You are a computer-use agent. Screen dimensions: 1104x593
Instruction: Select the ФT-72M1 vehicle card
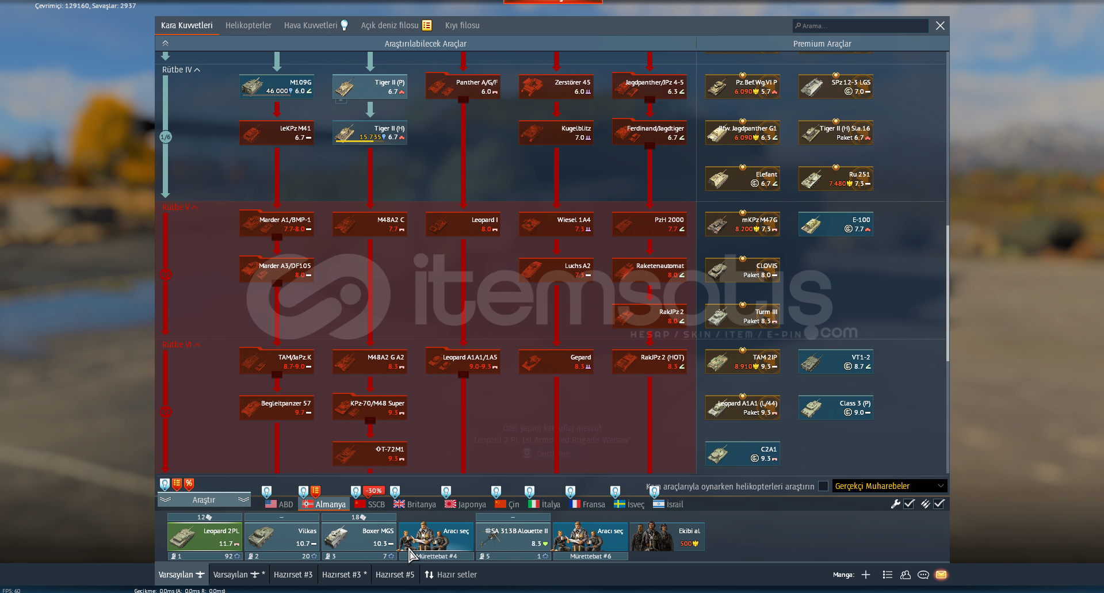370,454
